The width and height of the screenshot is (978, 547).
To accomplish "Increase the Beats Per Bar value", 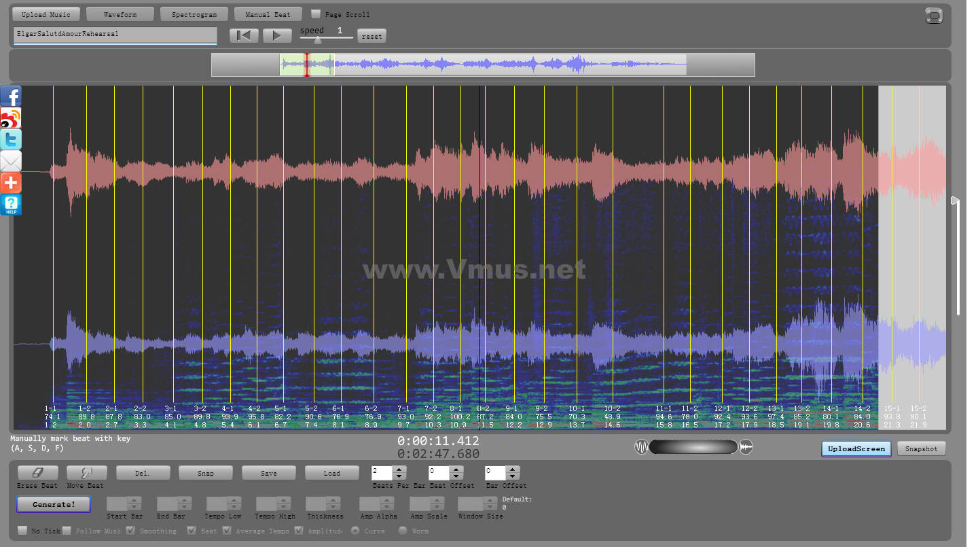I will pos(399,469).
